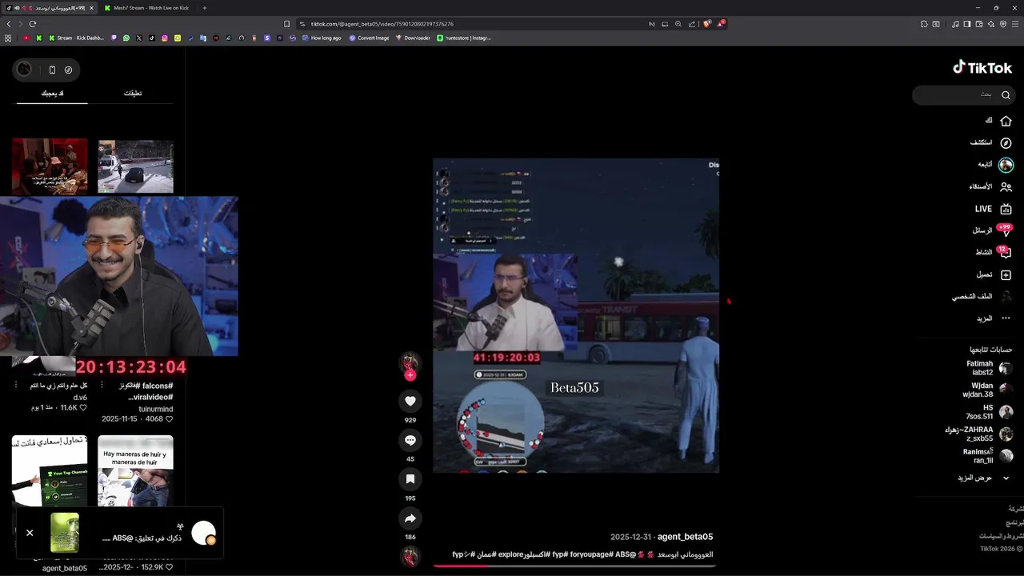The width and height of the screenshot is (1024, 576).
Task: Switch to the قد يعجبك tab
Action: 52,94
